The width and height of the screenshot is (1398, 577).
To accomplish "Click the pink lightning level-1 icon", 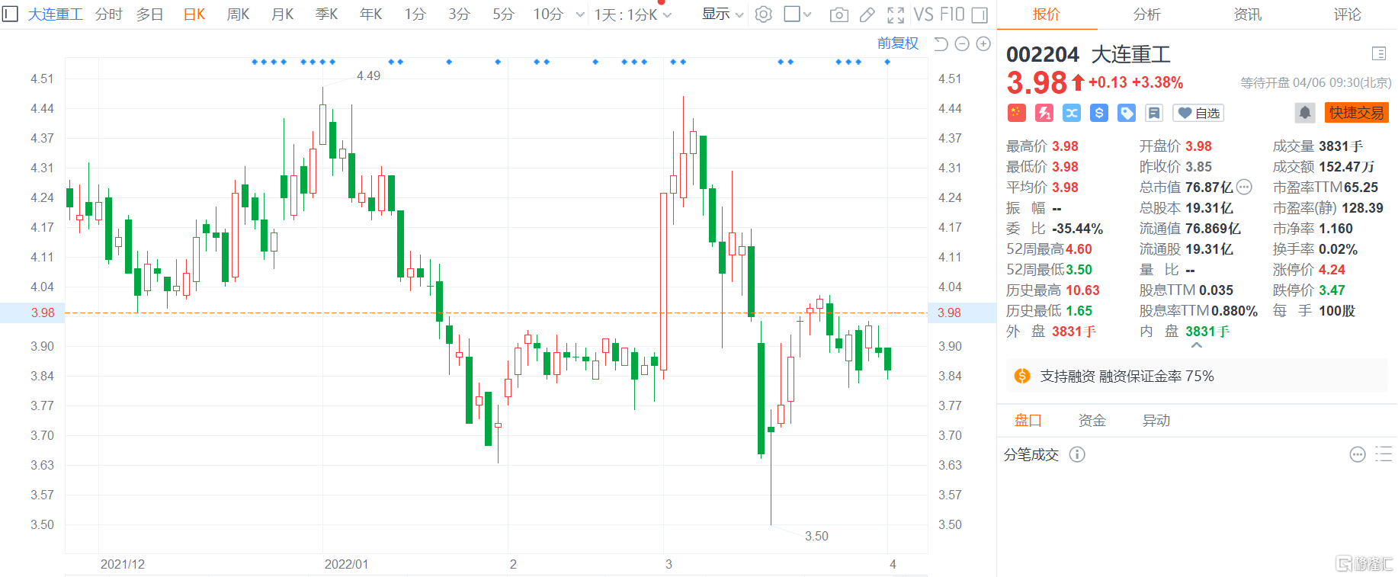I will point(1044,113).
